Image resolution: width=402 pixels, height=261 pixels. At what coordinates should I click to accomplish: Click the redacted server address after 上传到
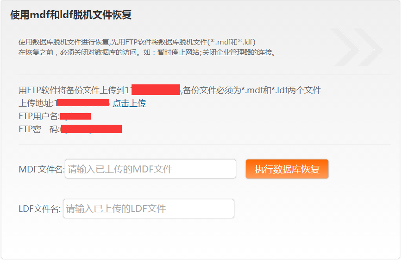[x=155, y=89]
